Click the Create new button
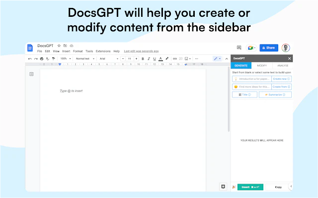 coord(282,79)
